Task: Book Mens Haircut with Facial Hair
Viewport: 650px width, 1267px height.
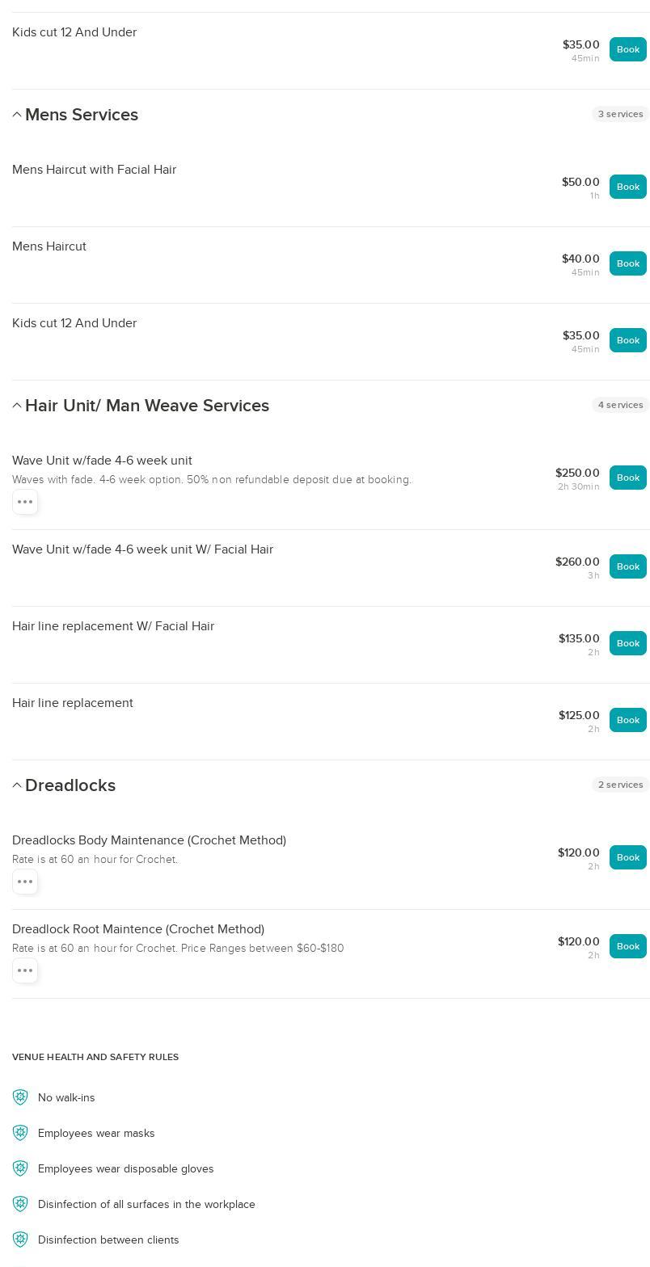Action: (x=628, y=187)
